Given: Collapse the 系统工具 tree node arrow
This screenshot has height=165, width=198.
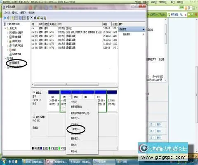Looking at the screenshot, I should [x=5, y=28].
